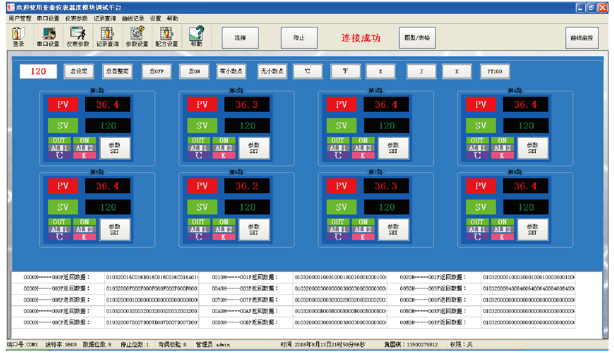Click the 登录 login toolbar icon
Screen dimensions: 614x353
coord(18,37)
